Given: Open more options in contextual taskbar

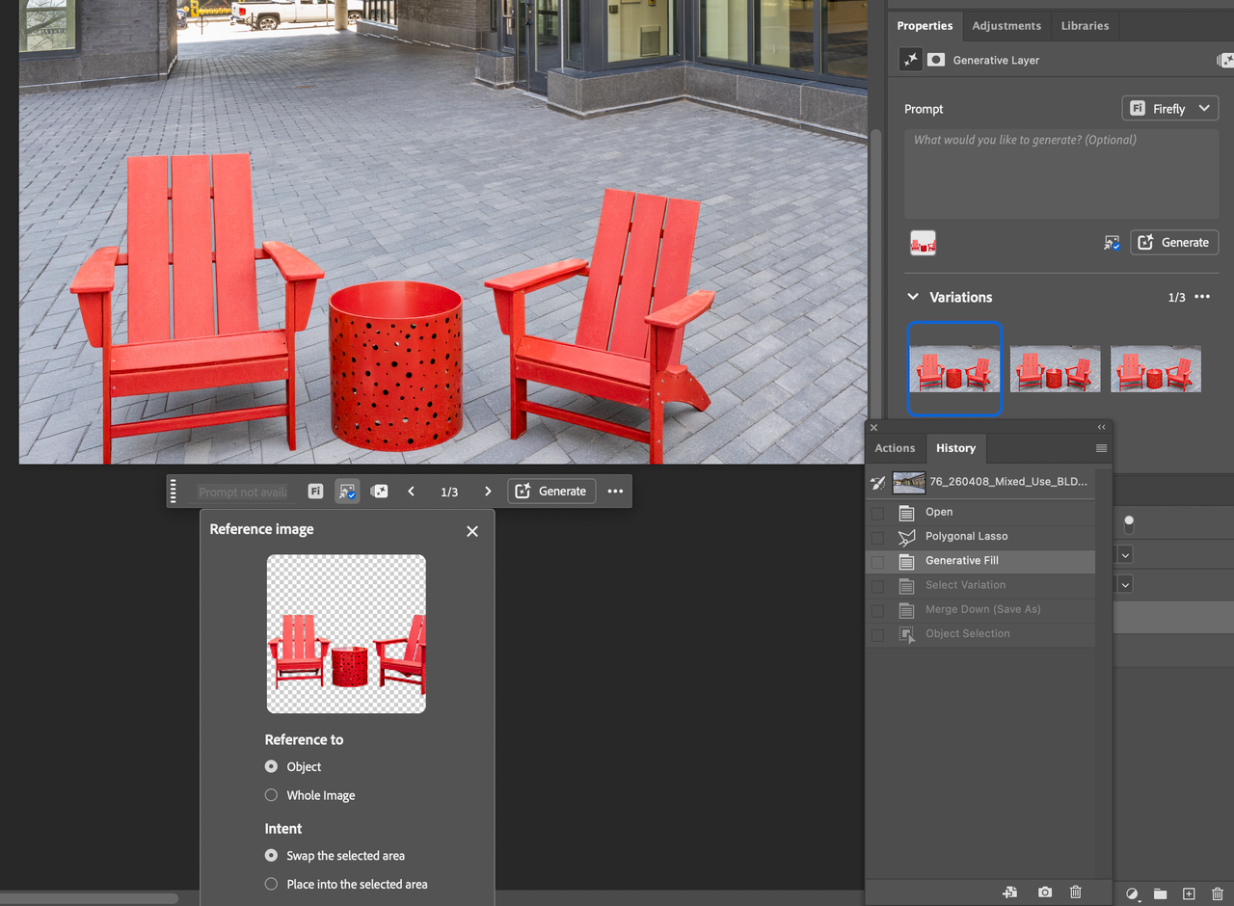Looking at the screenshot, I should 615,492.
